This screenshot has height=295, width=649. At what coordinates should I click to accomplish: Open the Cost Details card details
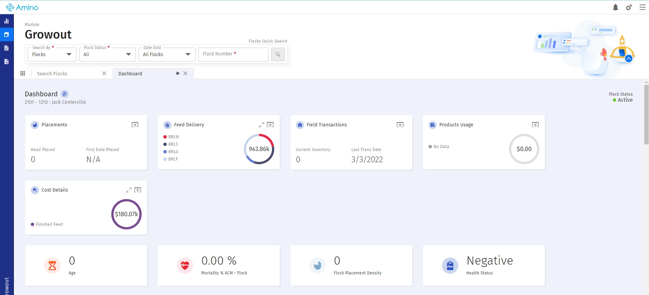pyautogui.click(x=138, y=190)
